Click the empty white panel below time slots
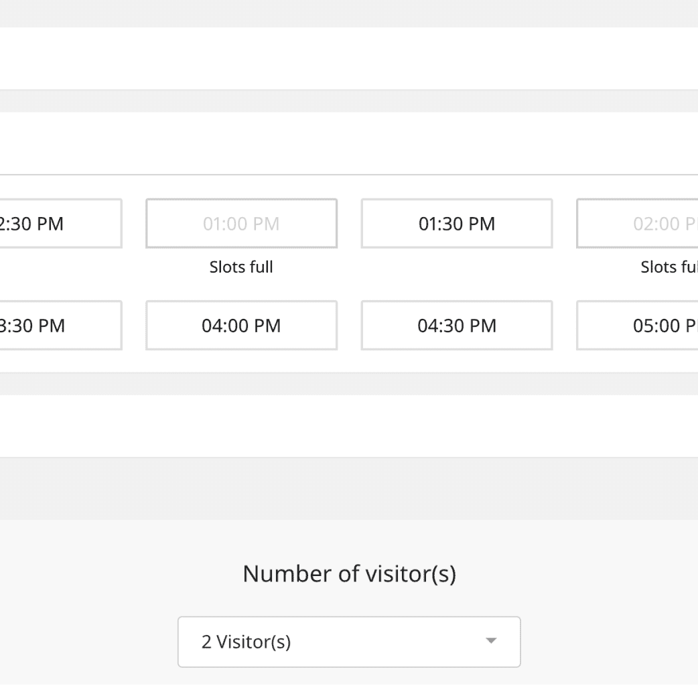Viewport: 698px width, 698px height. (x=348, y=425)
